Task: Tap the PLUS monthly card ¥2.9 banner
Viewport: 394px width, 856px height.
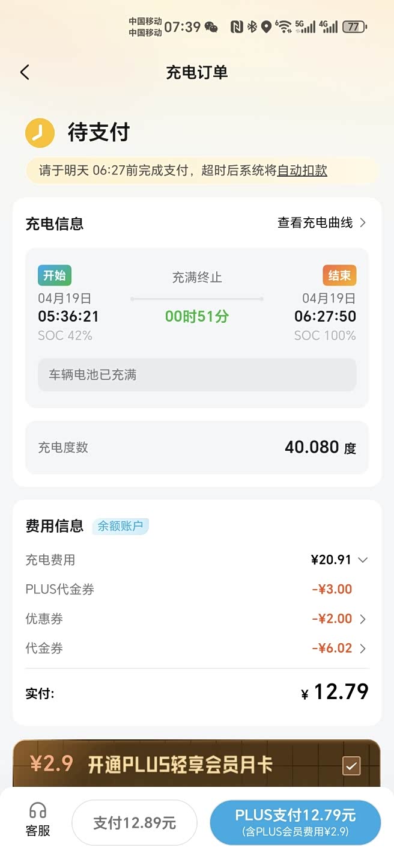Action: 180,765
